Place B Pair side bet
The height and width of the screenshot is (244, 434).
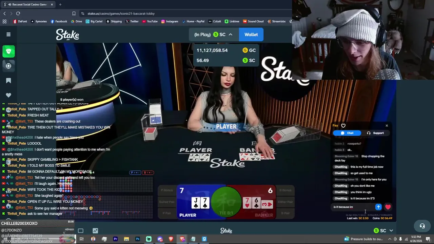[285, 213]
